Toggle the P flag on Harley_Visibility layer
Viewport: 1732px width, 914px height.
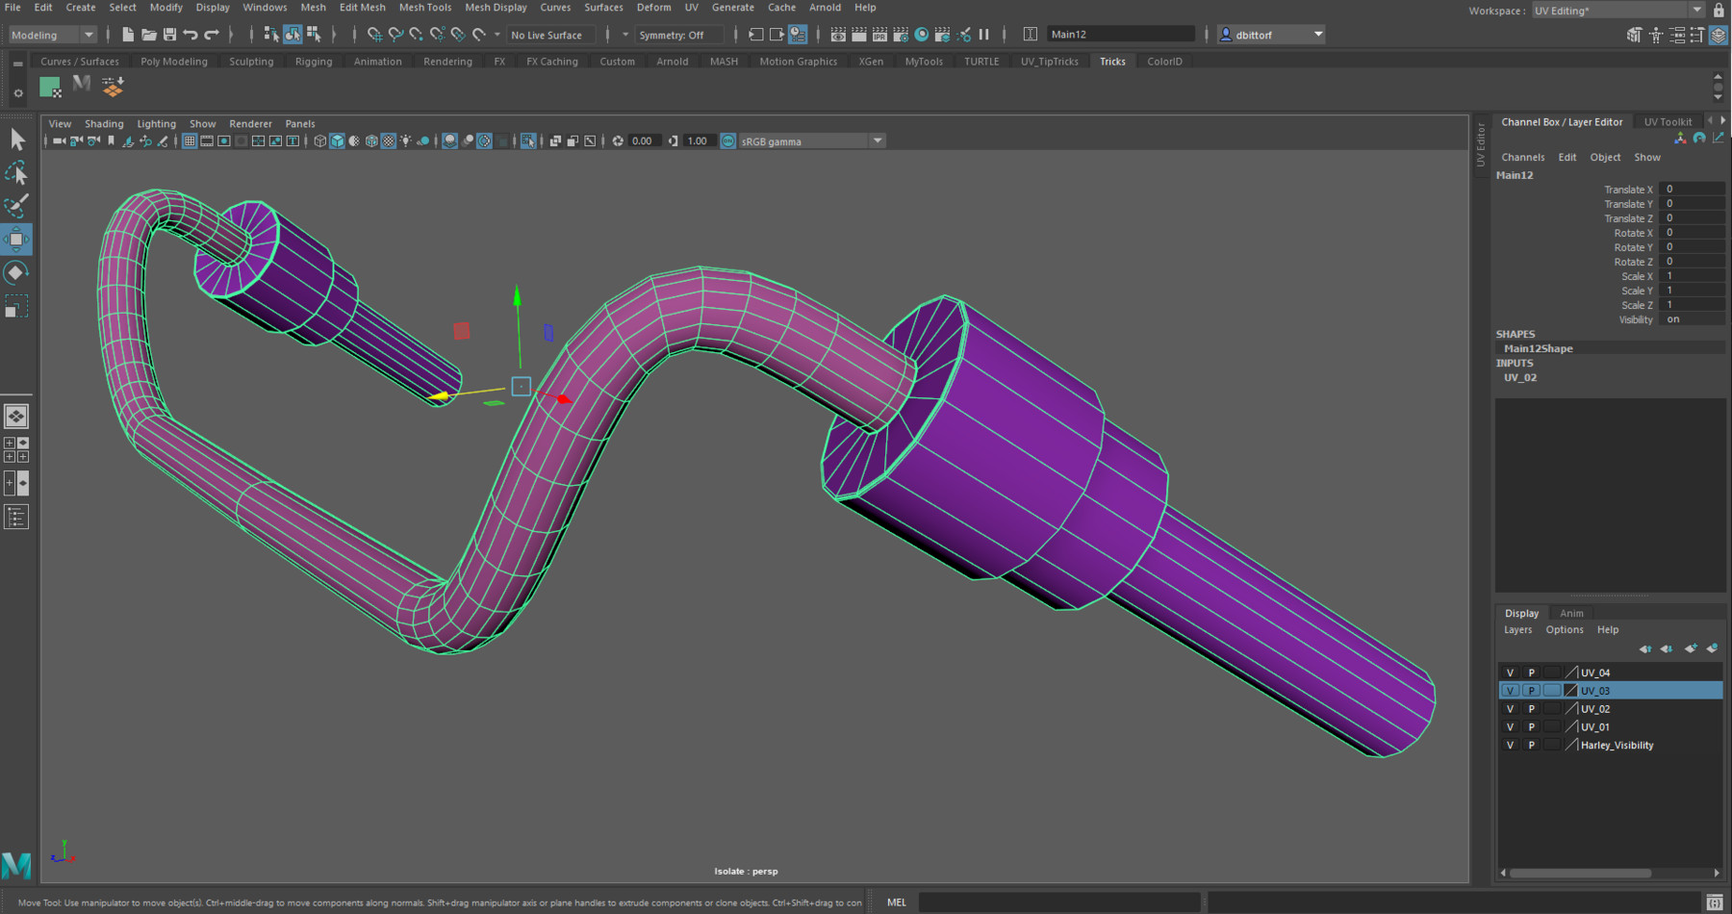tap(1531, 744)
